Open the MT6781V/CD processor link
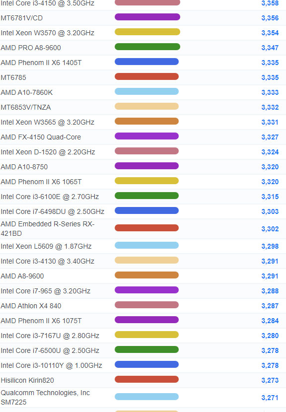286x412 pixels. point(21,18)
